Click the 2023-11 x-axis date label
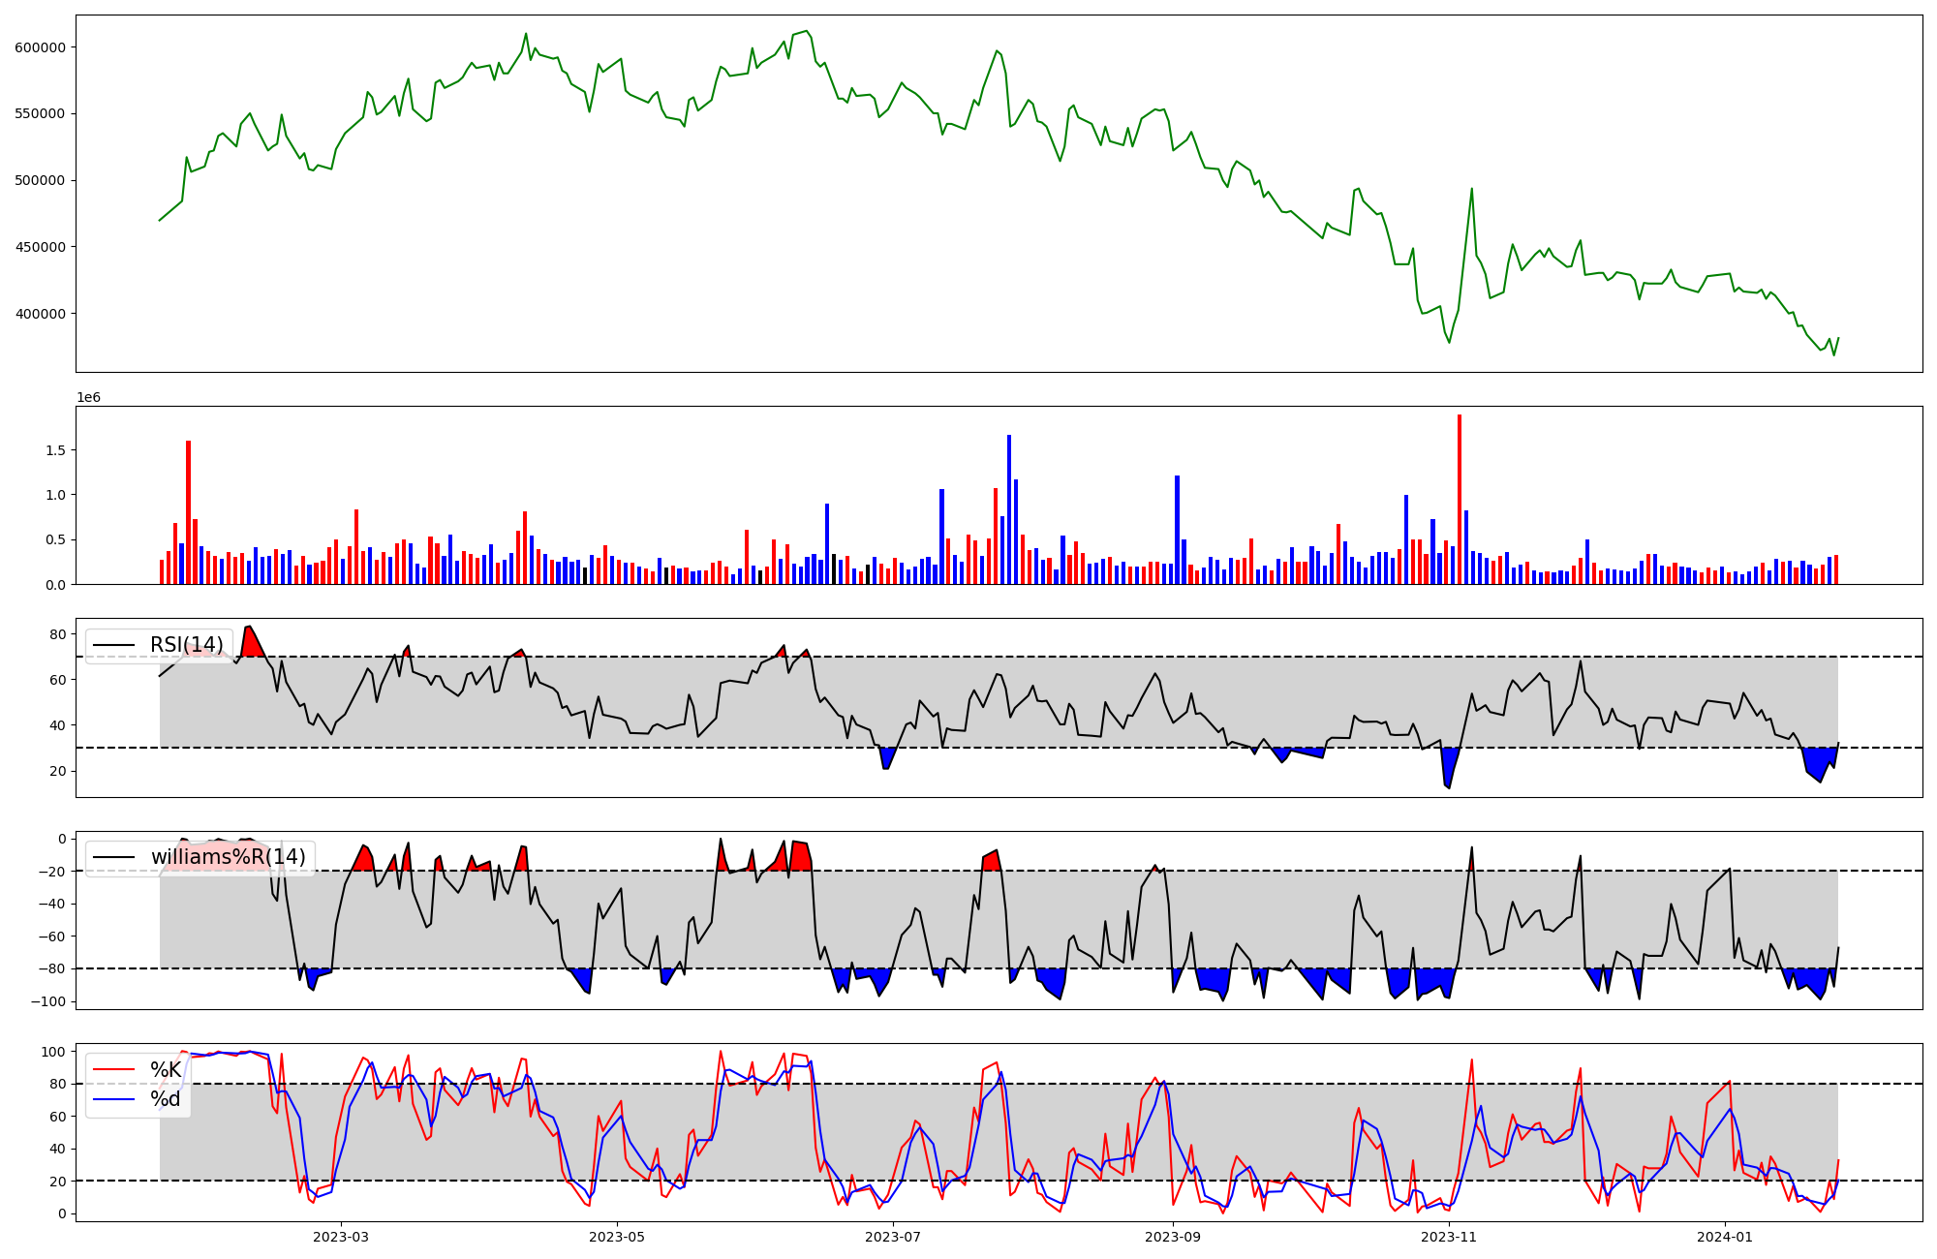 pos(1449,1237)
